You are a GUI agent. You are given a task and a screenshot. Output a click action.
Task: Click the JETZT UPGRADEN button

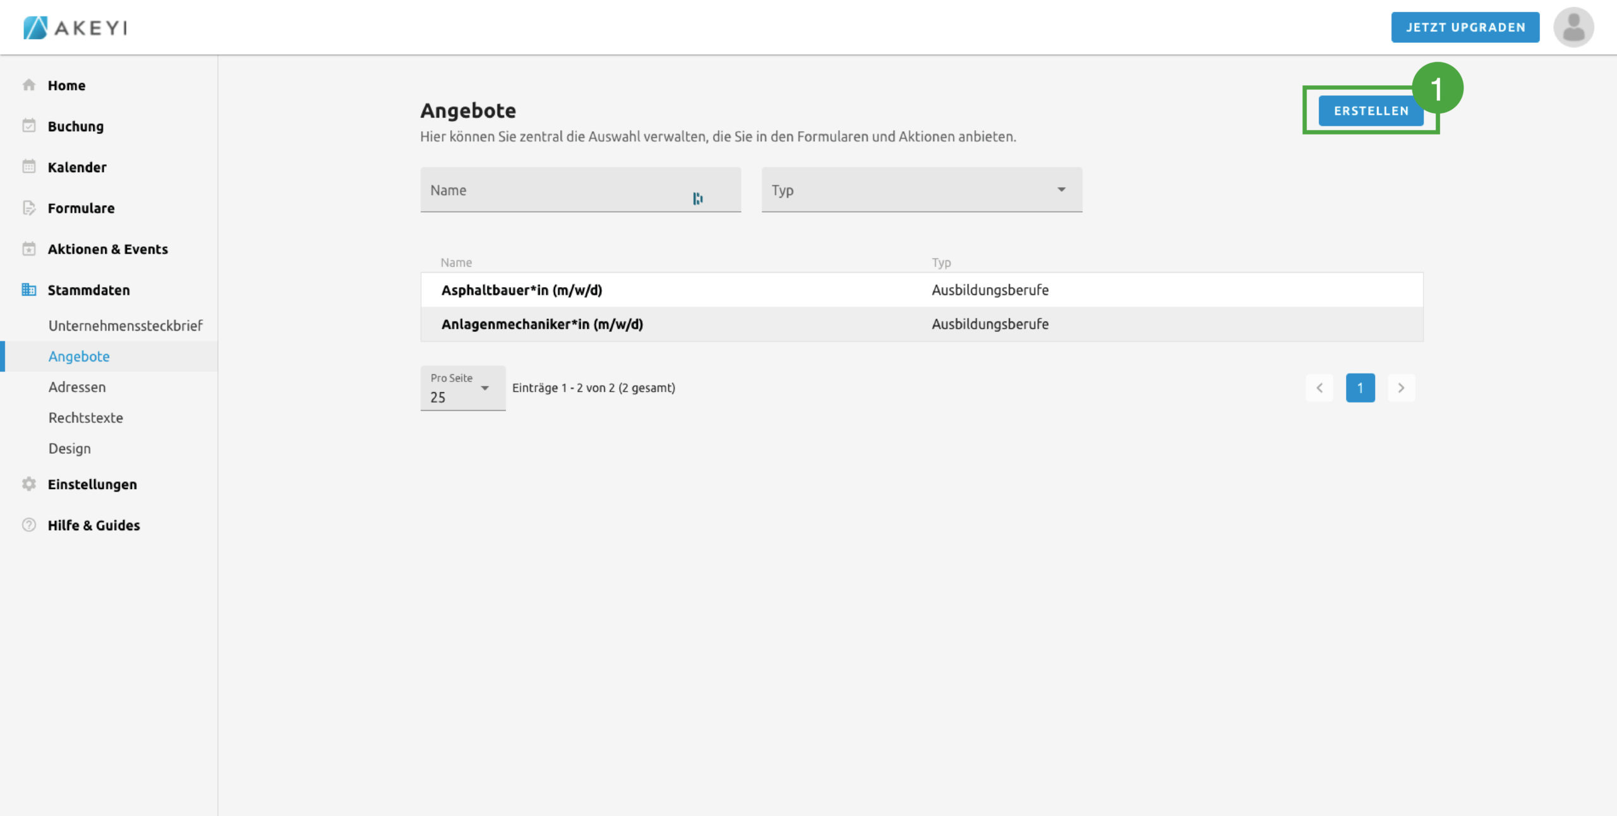click(1465, 28)
